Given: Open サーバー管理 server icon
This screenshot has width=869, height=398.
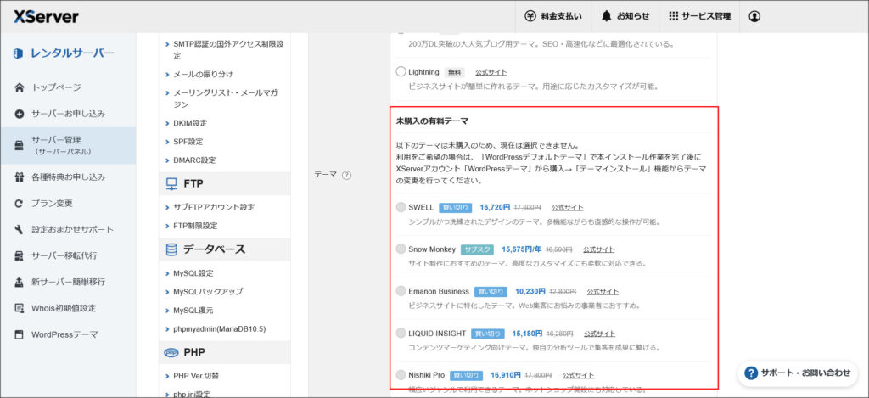Looking at the screenshot, I should 20,145.
